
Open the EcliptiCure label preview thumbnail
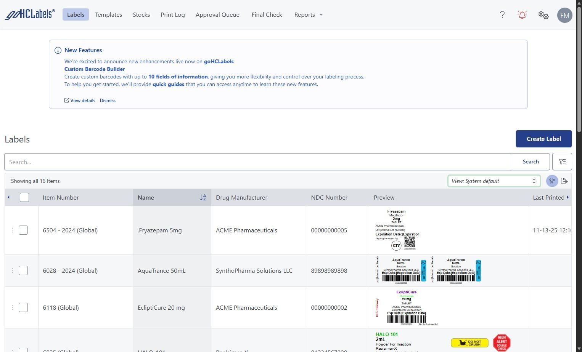pos(407,307)
